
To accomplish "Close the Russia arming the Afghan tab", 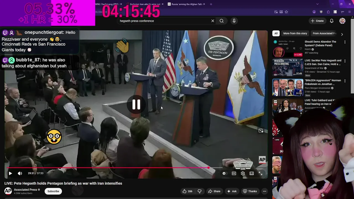I will pos(204,4).
